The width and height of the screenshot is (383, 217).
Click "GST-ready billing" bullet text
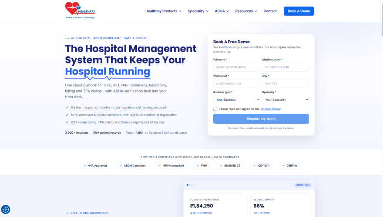click(118, 122)
